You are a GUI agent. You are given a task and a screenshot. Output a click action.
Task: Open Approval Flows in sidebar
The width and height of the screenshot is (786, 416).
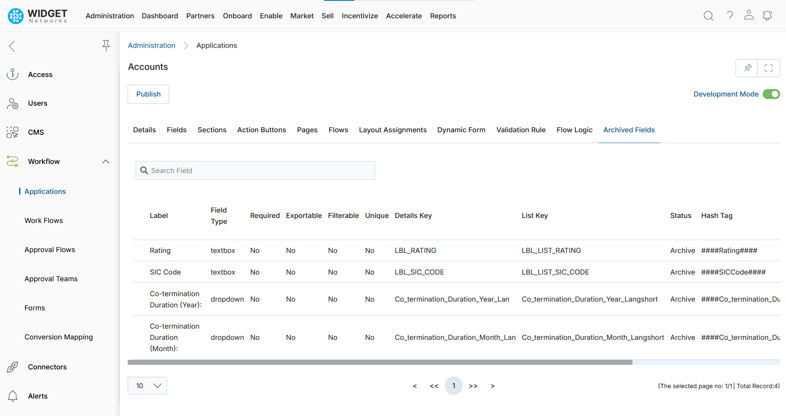[x=50, y=250]
